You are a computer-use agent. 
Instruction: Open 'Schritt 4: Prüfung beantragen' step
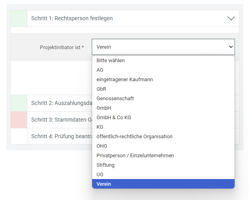[59, 136]
